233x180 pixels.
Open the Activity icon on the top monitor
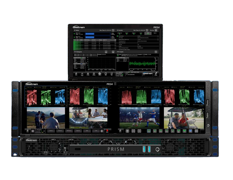(x=156, y=74)
